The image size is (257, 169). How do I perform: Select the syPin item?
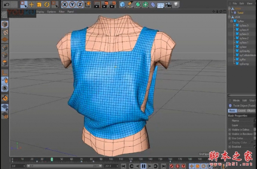tap(242, 60)
